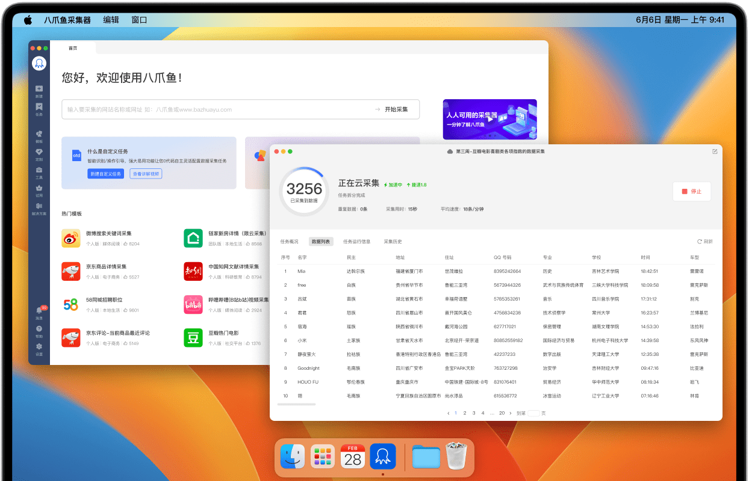
Task: Open the 窗口 menu in the menu bar
Action: 139,20
